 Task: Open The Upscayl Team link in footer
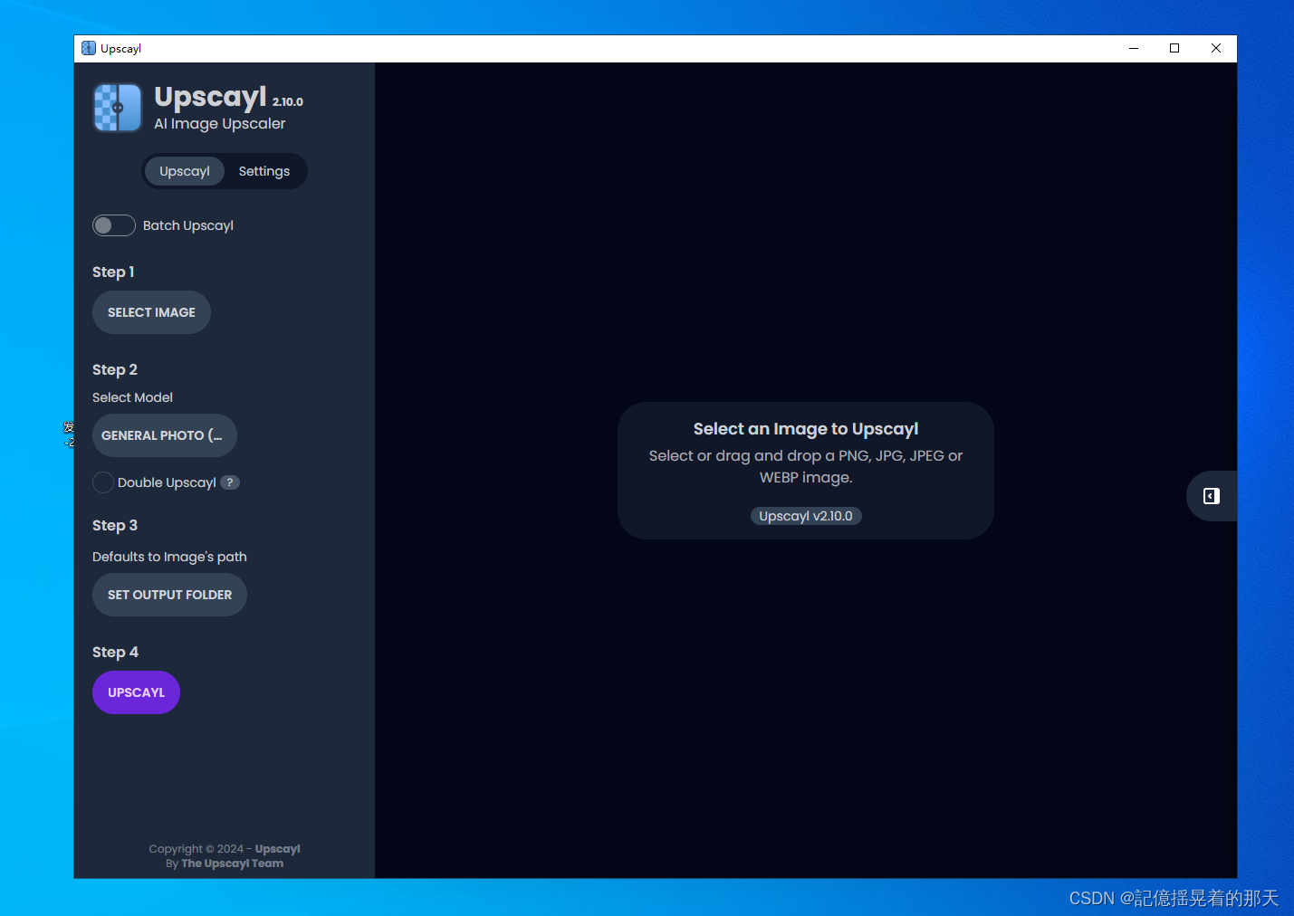point(233,864)
